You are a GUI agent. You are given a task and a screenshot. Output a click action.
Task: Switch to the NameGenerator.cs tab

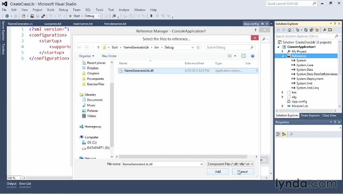[x=20, y=24]
